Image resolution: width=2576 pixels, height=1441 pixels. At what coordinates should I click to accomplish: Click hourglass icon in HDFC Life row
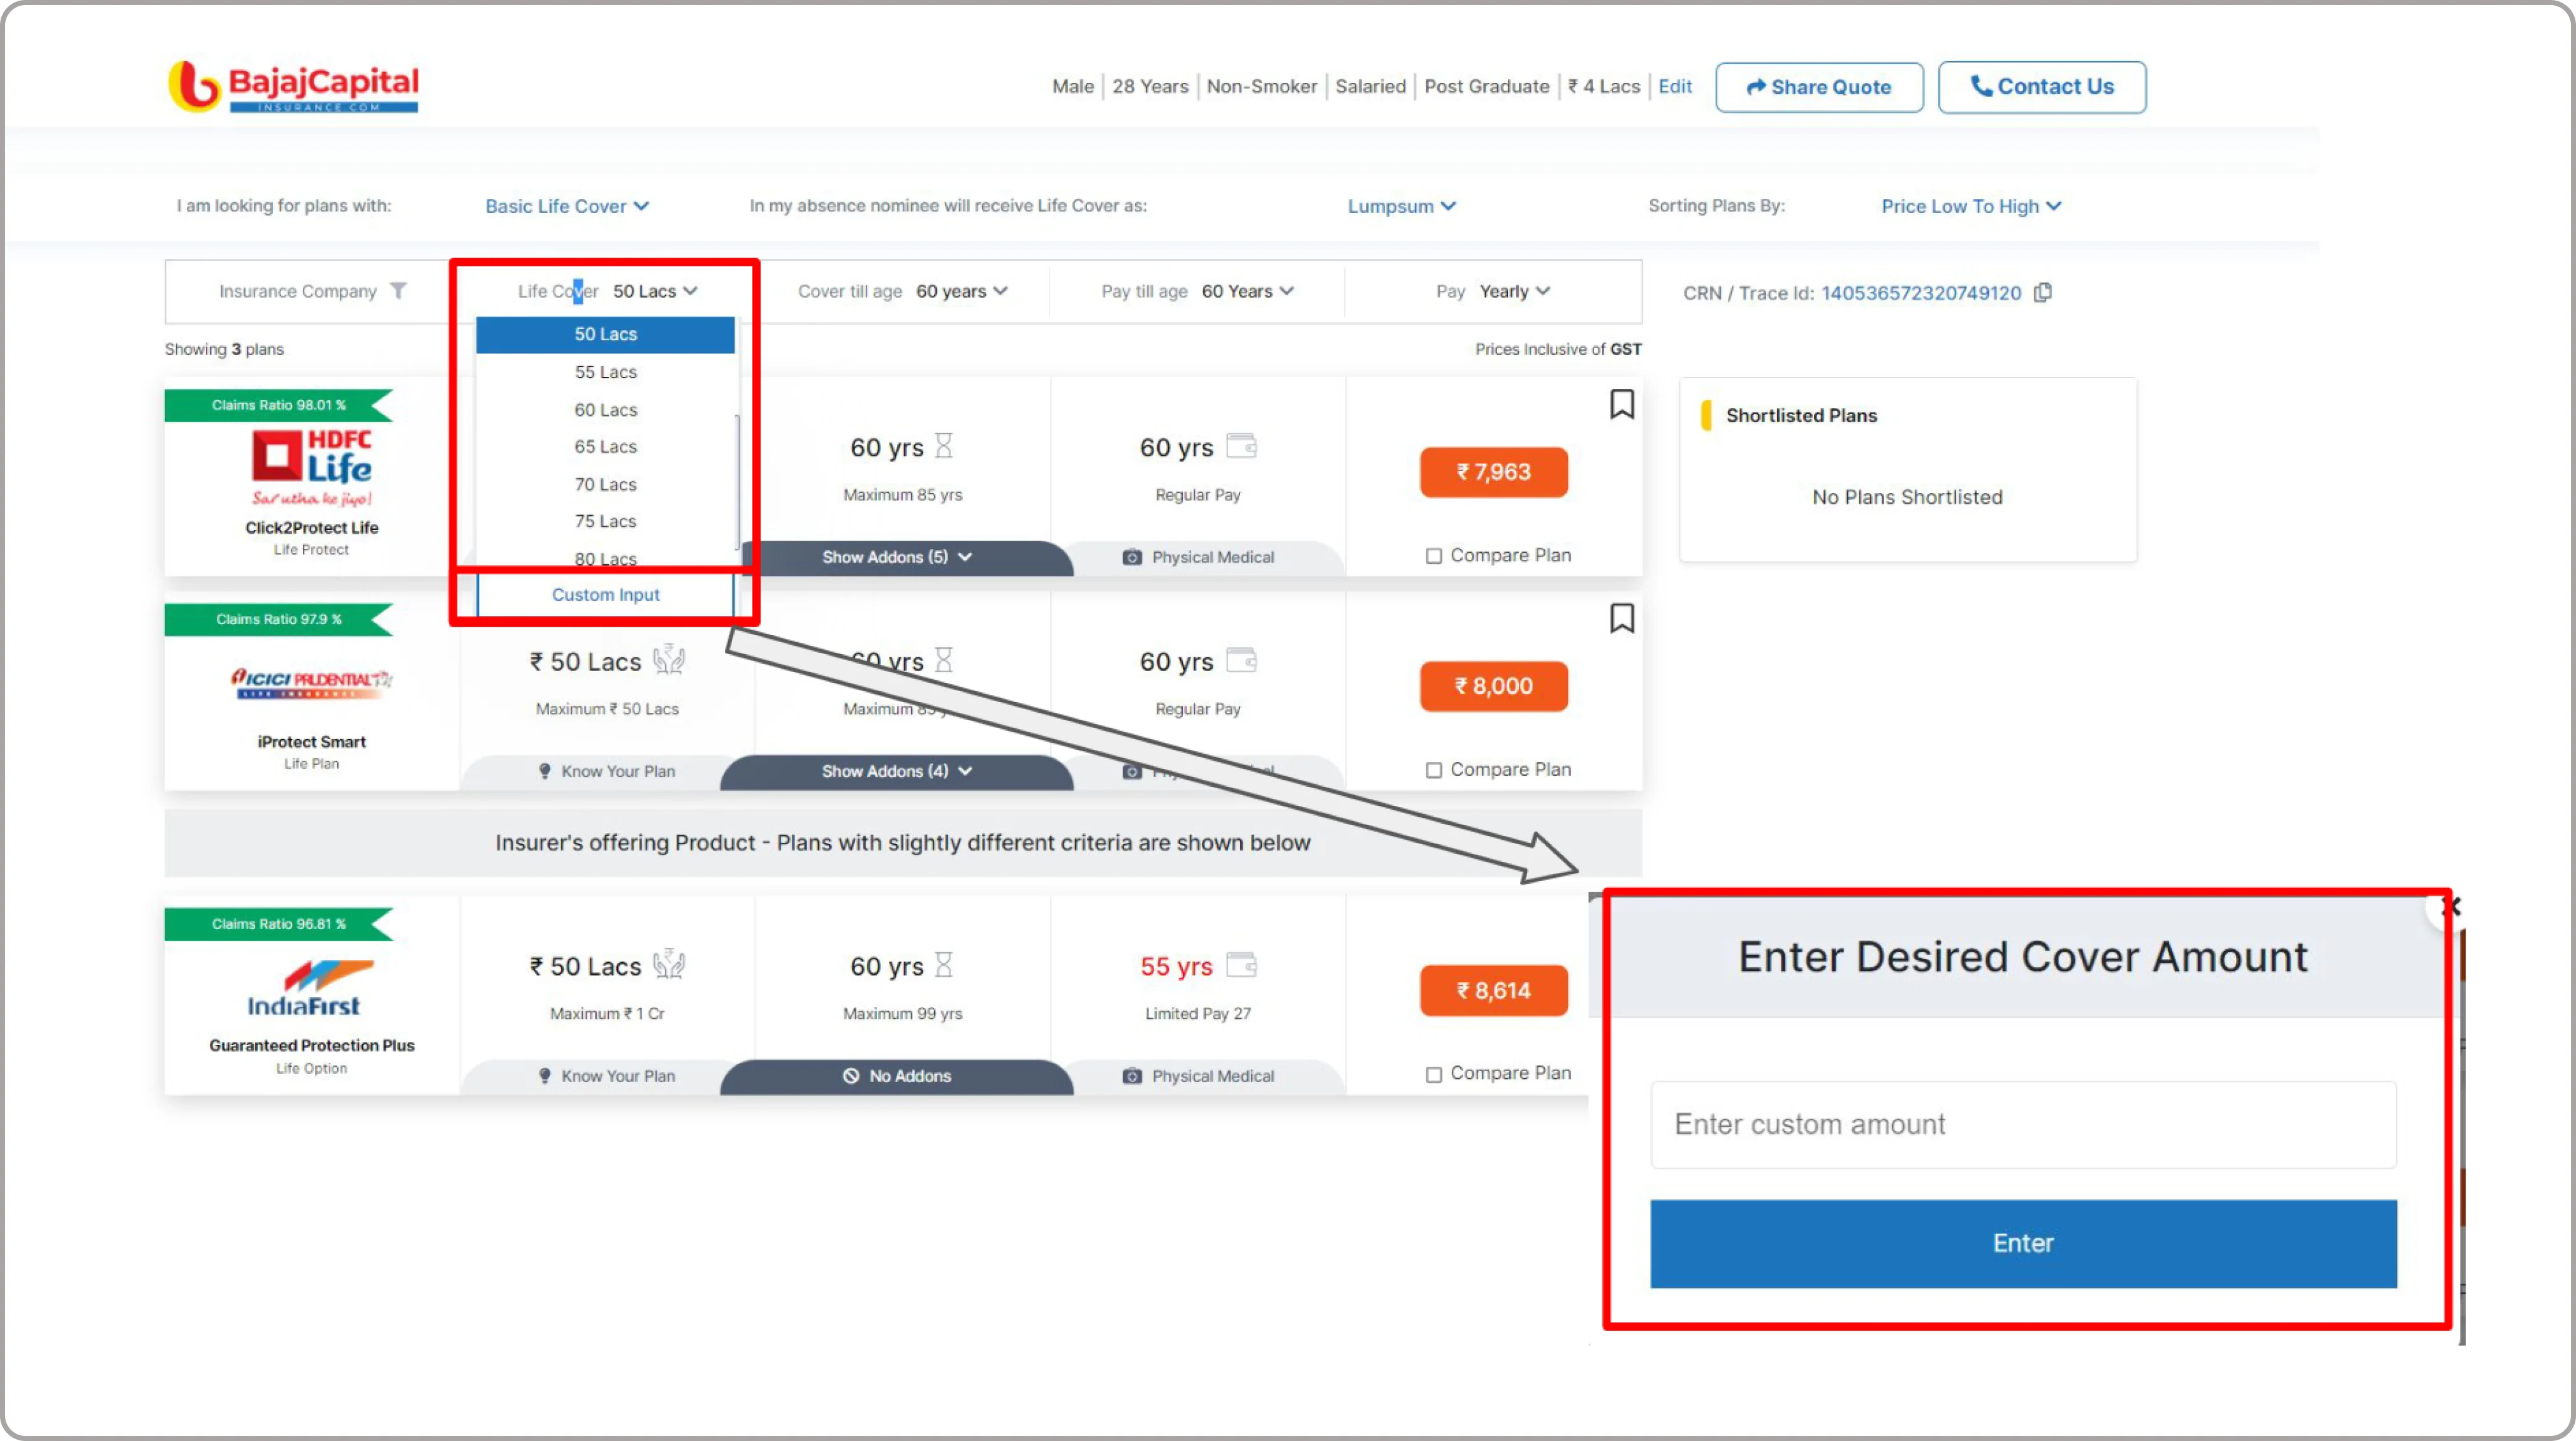[943, 446]
